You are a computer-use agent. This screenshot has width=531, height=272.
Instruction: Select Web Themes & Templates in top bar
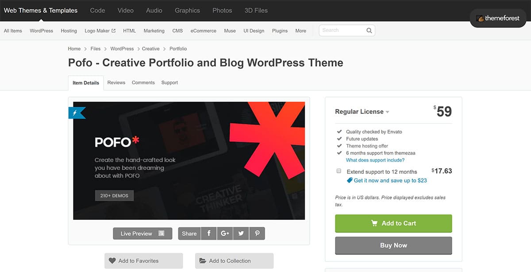click(x=41, y=10)
